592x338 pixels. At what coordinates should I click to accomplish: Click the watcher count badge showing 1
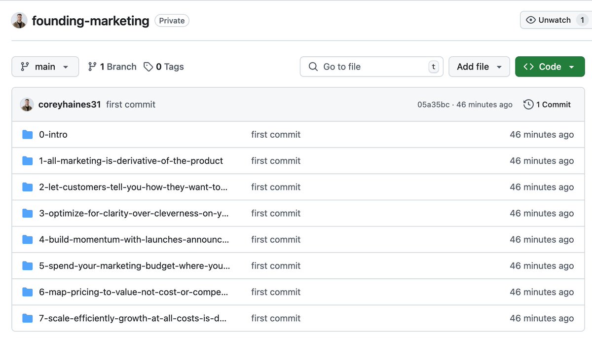coord(582,20)
